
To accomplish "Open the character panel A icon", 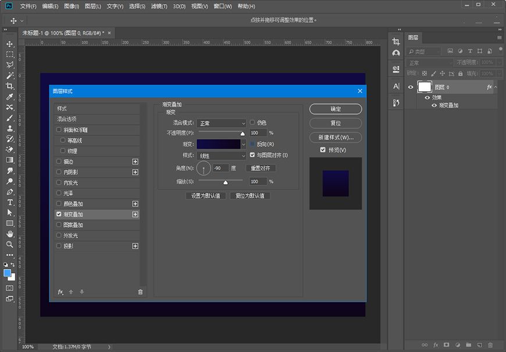I will [x=396, y=86].
